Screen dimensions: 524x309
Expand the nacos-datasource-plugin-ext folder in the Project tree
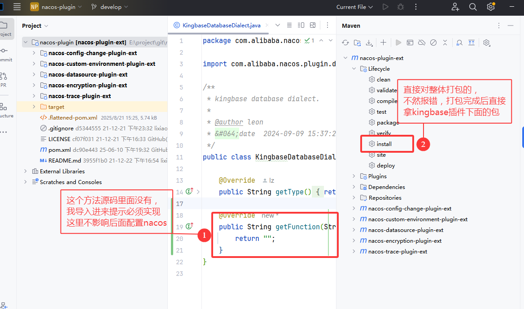(34, 74)
